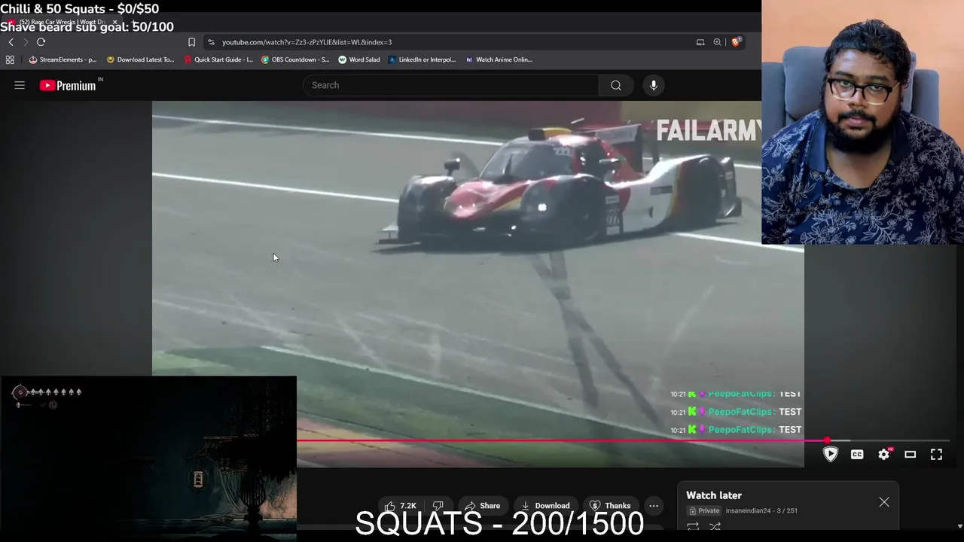Click the page scrollbar down arrow
Viewport: 964px width, 542px height.
pyautogui.click(x=959, y=526)
